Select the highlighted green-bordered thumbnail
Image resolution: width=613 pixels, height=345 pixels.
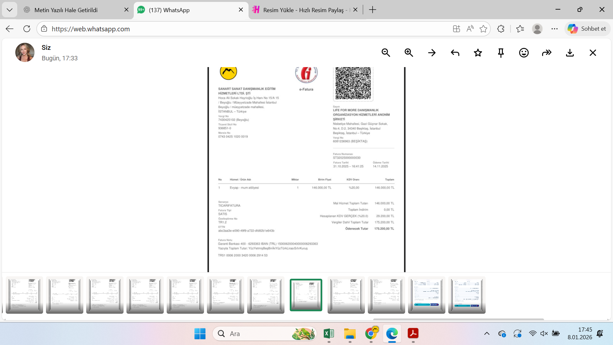[306, 295]
